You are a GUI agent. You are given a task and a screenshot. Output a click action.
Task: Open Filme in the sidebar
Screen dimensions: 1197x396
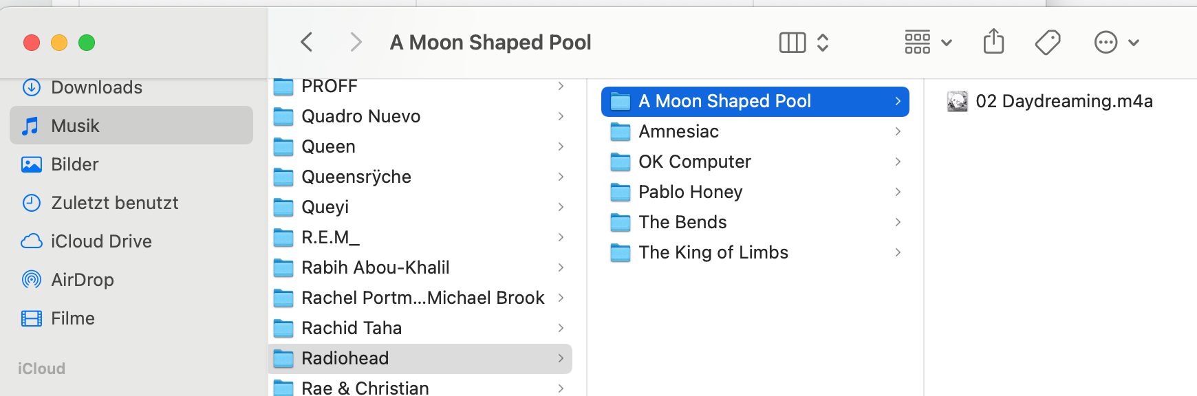pyautogui.click(x=72, y=318)
